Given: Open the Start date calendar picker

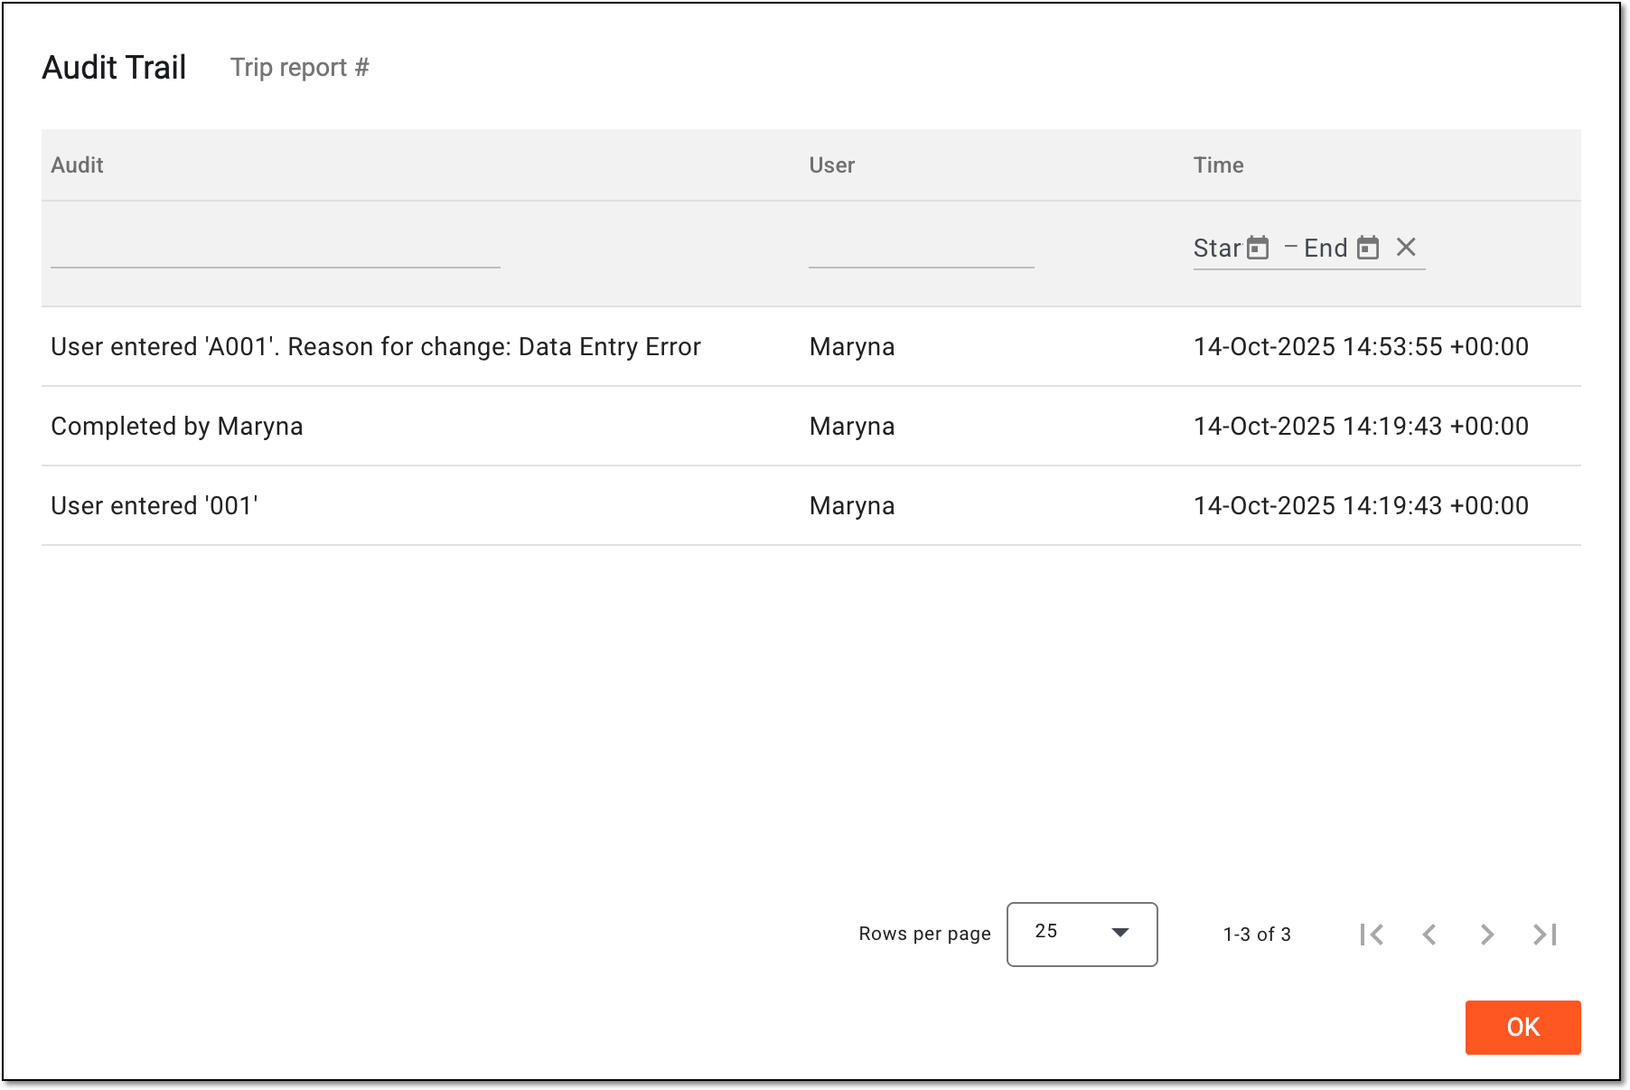Looking at the screenshot, I should click(x=1258, y=248).
